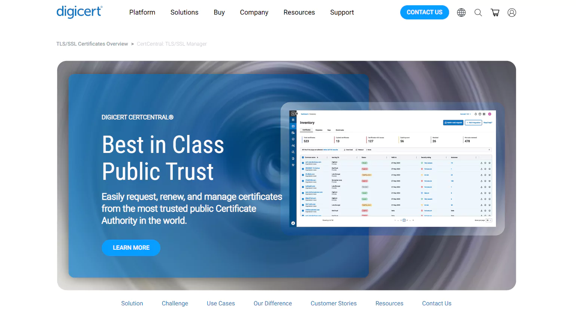Open the shopping cart
Viewport: 576px width, 314px height.
495,13
